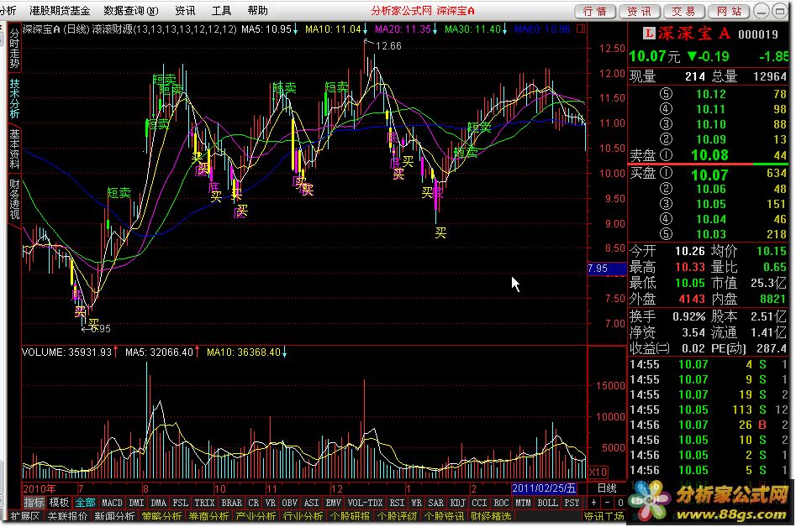This screenshot has height=527, width=796.
Task: Select the KDJ indicator
Action: (x=457, y=503)
